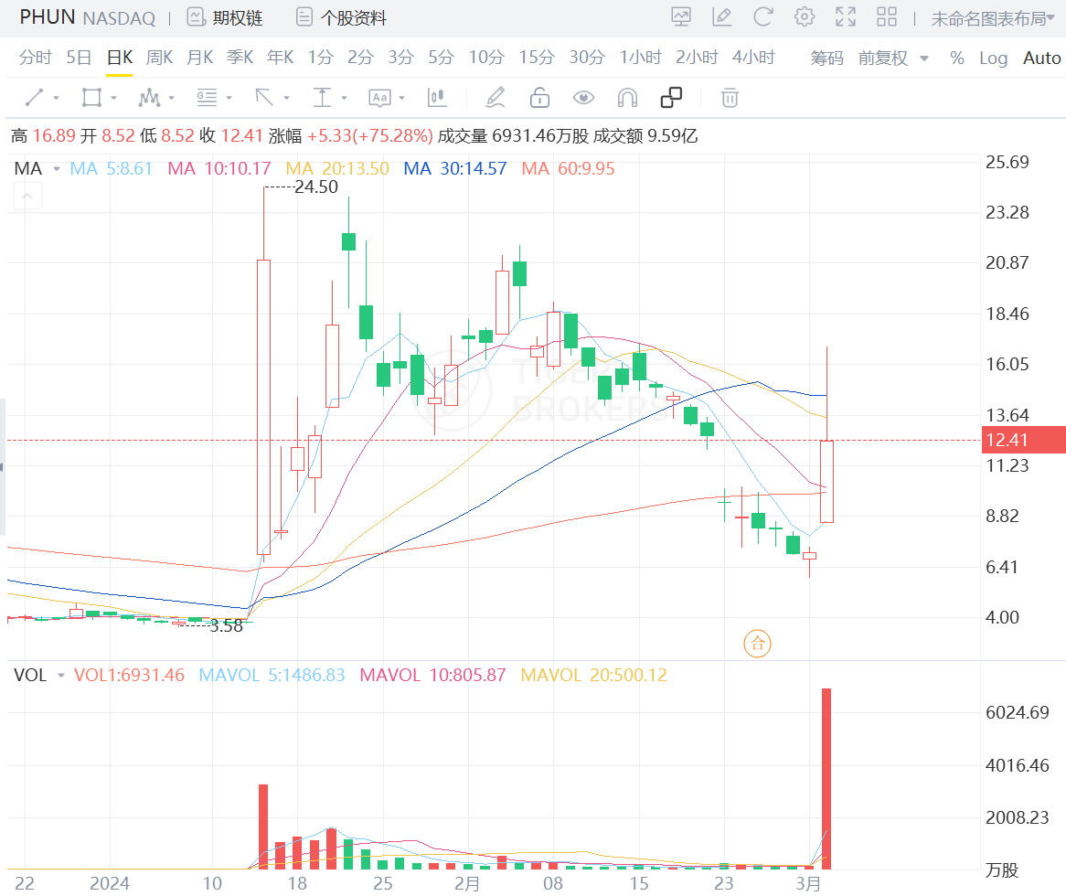Select the arrow annotation tool

click(x=264, y=98)
